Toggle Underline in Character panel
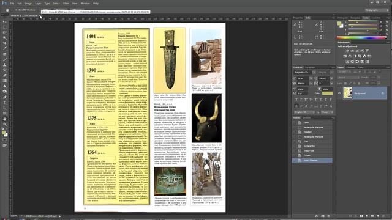 point(326,100)
